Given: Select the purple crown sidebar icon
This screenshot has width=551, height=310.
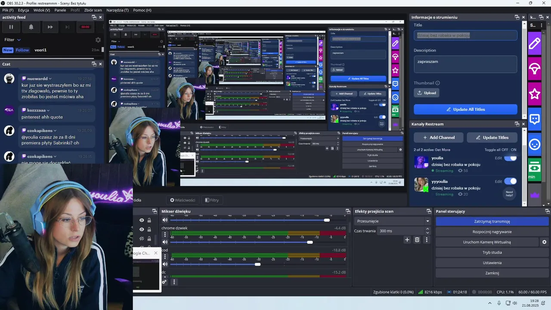Looking at the screenshot, I should coord(534,195).
